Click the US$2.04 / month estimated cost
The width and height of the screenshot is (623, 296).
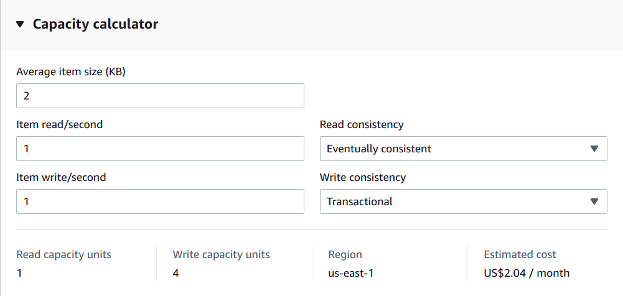(x=527, y=273)
